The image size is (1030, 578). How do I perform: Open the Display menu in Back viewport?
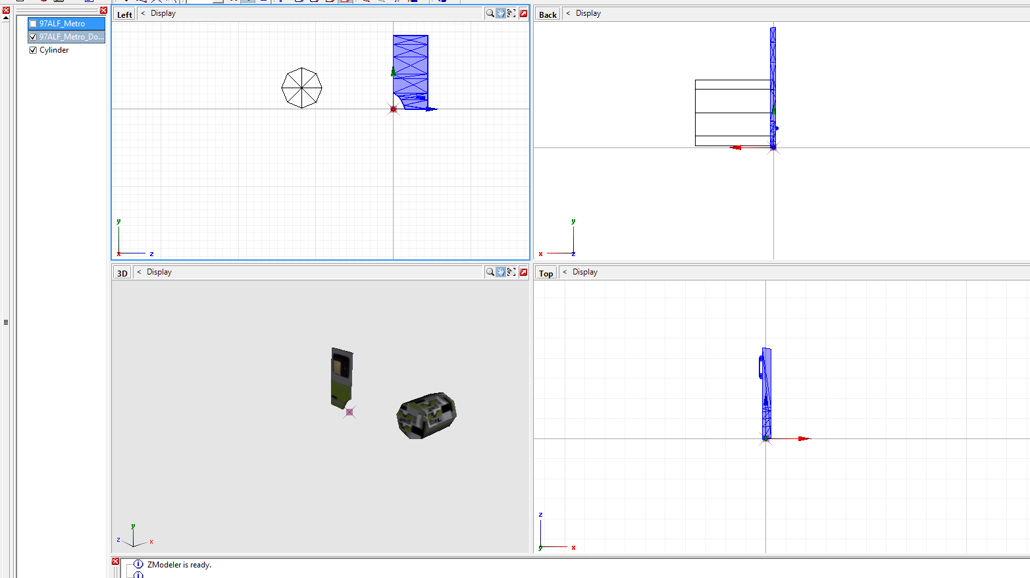[x=587, y=13]
